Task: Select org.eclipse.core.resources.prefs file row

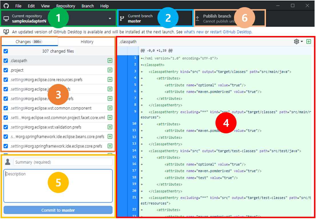Action: [58, 80]
